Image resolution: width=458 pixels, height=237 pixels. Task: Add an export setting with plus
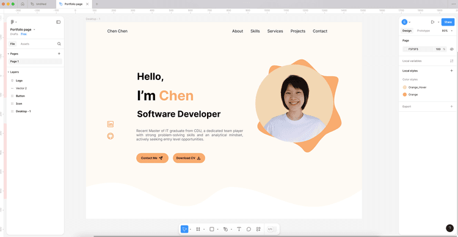451,106
